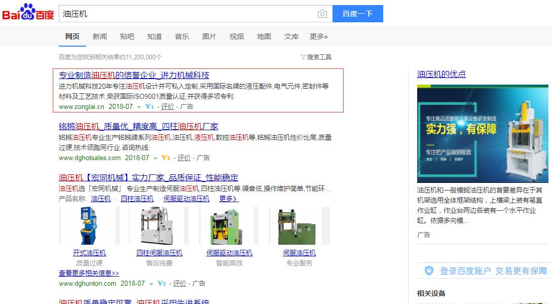This screenshot has height=304, width=552.
Task: Expand dropdown arrow next to www.zonglai.cn
Action: [x=139, y=107]
